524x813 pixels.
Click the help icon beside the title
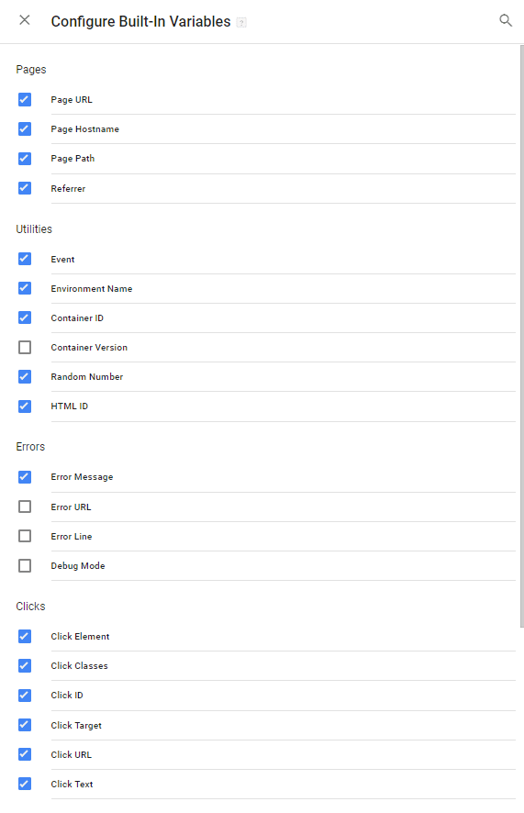[x=241, y=22]
